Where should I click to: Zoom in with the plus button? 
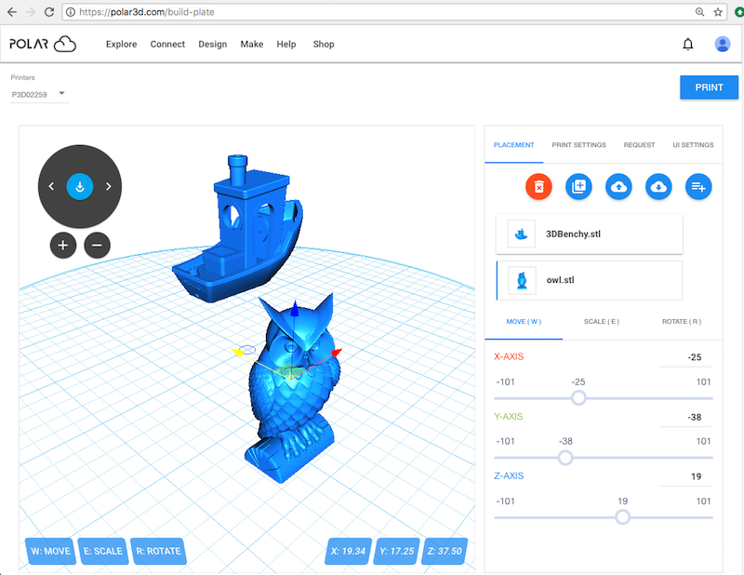63,246
